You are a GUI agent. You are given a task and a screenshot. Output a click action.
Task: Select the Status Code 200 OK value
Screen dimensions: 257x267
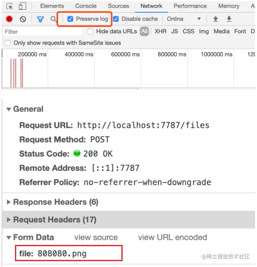[98, 154]
